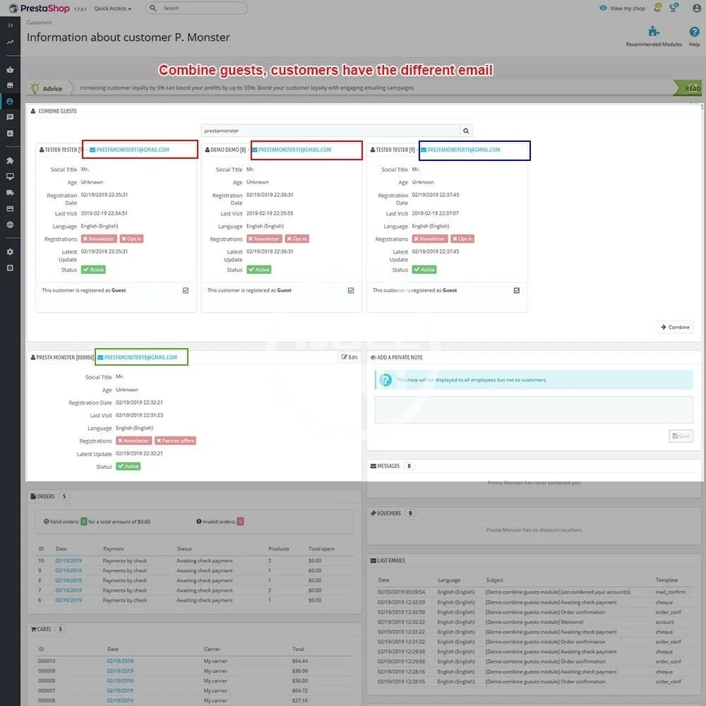
Task: Open the Orders basket icon in sidebar
Action: click(10, 69)
